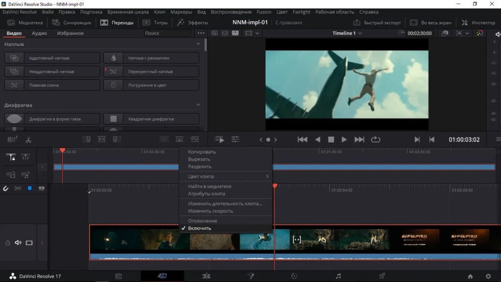The image size is (501, 282).
Task: Play in reverse
Action: [x=318, y=140]
